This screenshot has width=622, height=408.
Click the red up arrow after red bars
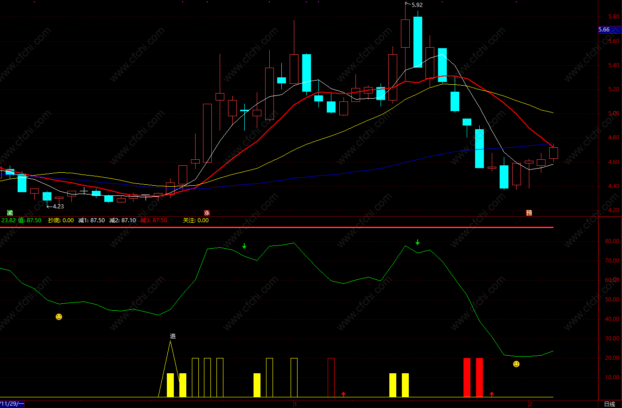tap(492, 394)
